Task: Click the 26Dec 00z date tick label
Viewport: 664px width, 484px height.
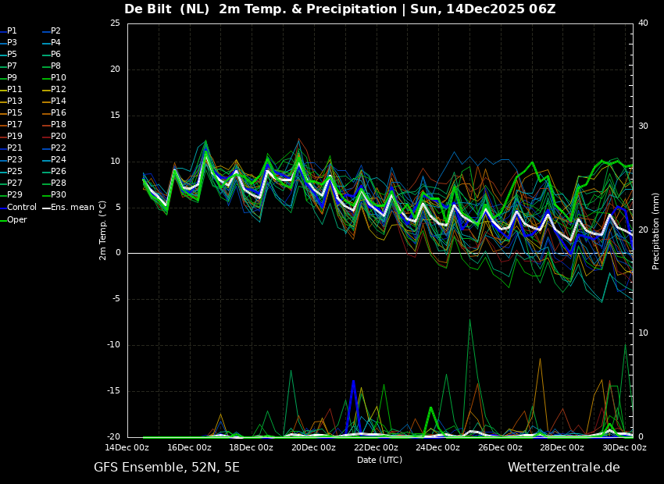Action: point(500,448)
